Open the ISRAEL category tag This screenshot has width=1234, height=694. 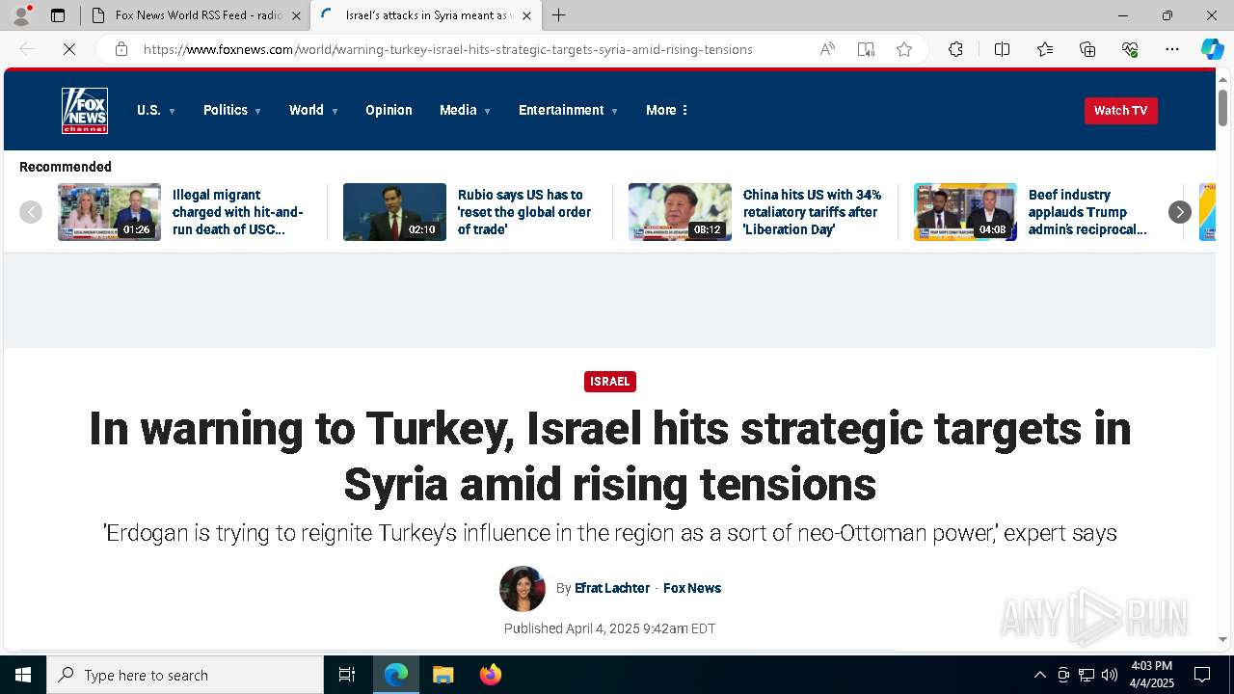point(609,382)
